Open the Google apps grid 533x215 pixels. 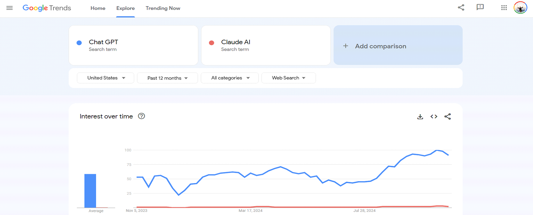[504, 8]
